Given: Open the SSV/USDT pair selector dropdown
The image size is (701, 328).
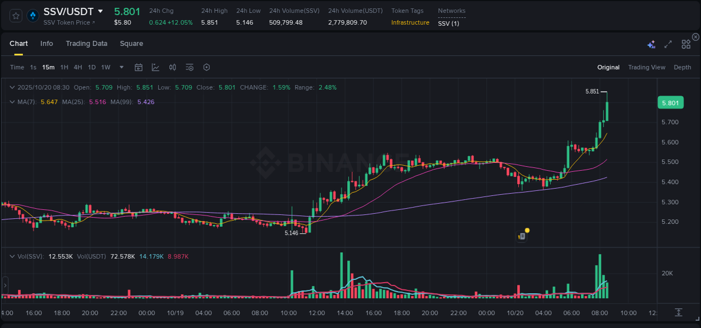Looking at the screenshot, I should click(101, 11).
